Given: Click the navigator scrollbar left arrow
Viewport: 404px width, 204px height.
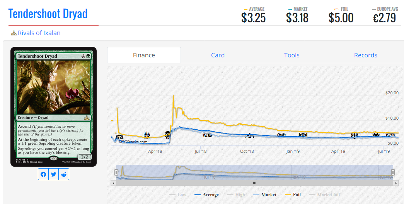Looking at the screenshot, I should [113, 183].
